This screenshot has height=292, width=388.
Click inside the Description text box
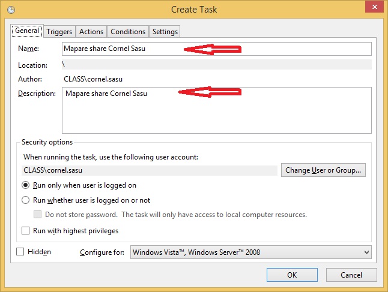[x=216, y=110]
